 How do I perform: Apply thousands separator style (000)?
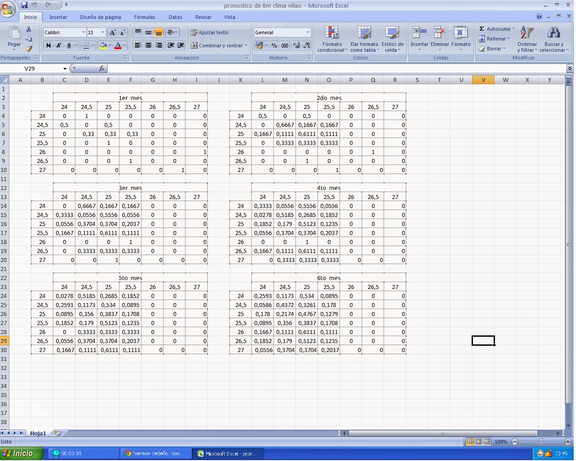pos(285,45)
